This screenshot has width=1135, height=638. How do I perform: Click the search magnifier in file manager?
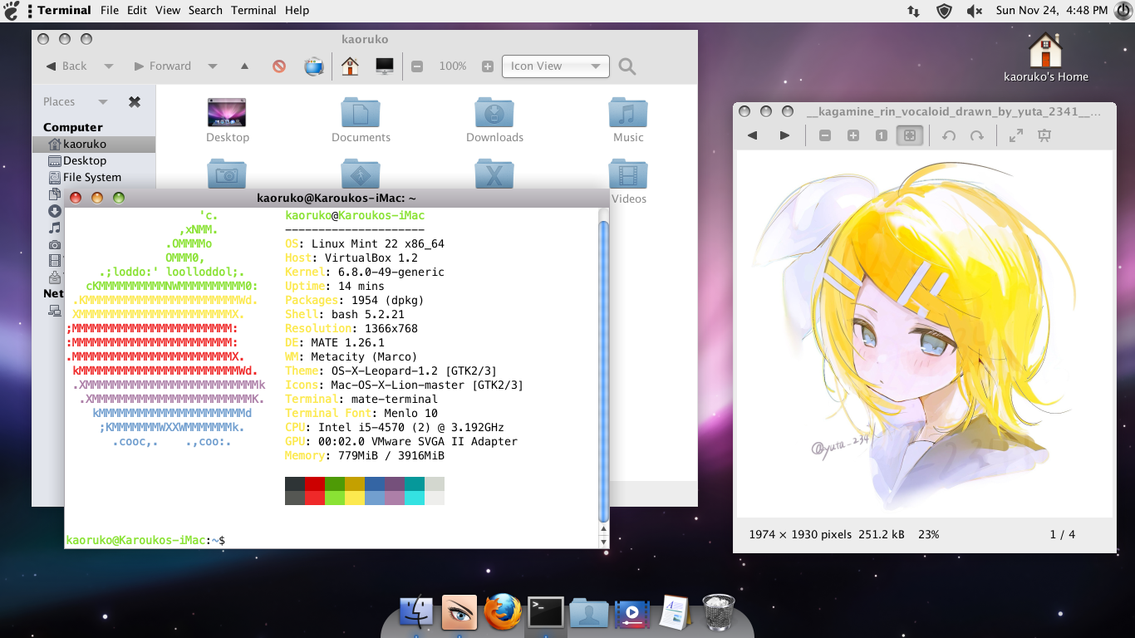627,66
